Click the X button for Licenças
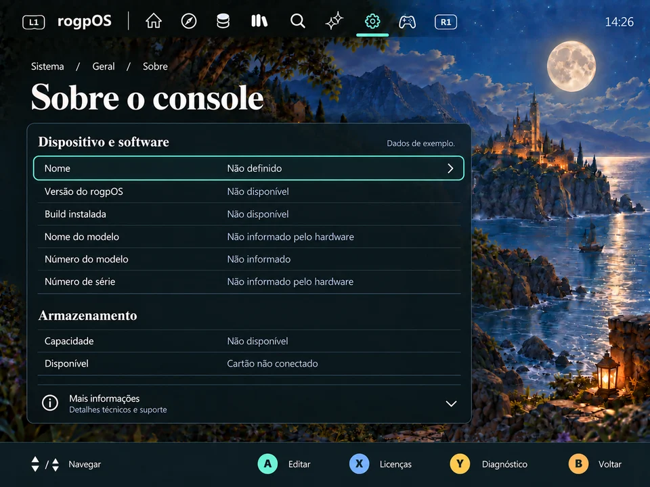The height and width of the screenshot is (487, 650). point(360,464)
